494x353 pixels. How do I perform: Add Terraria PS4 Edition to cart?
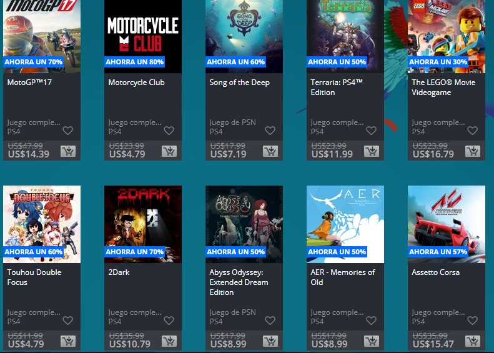coord(372,152)
